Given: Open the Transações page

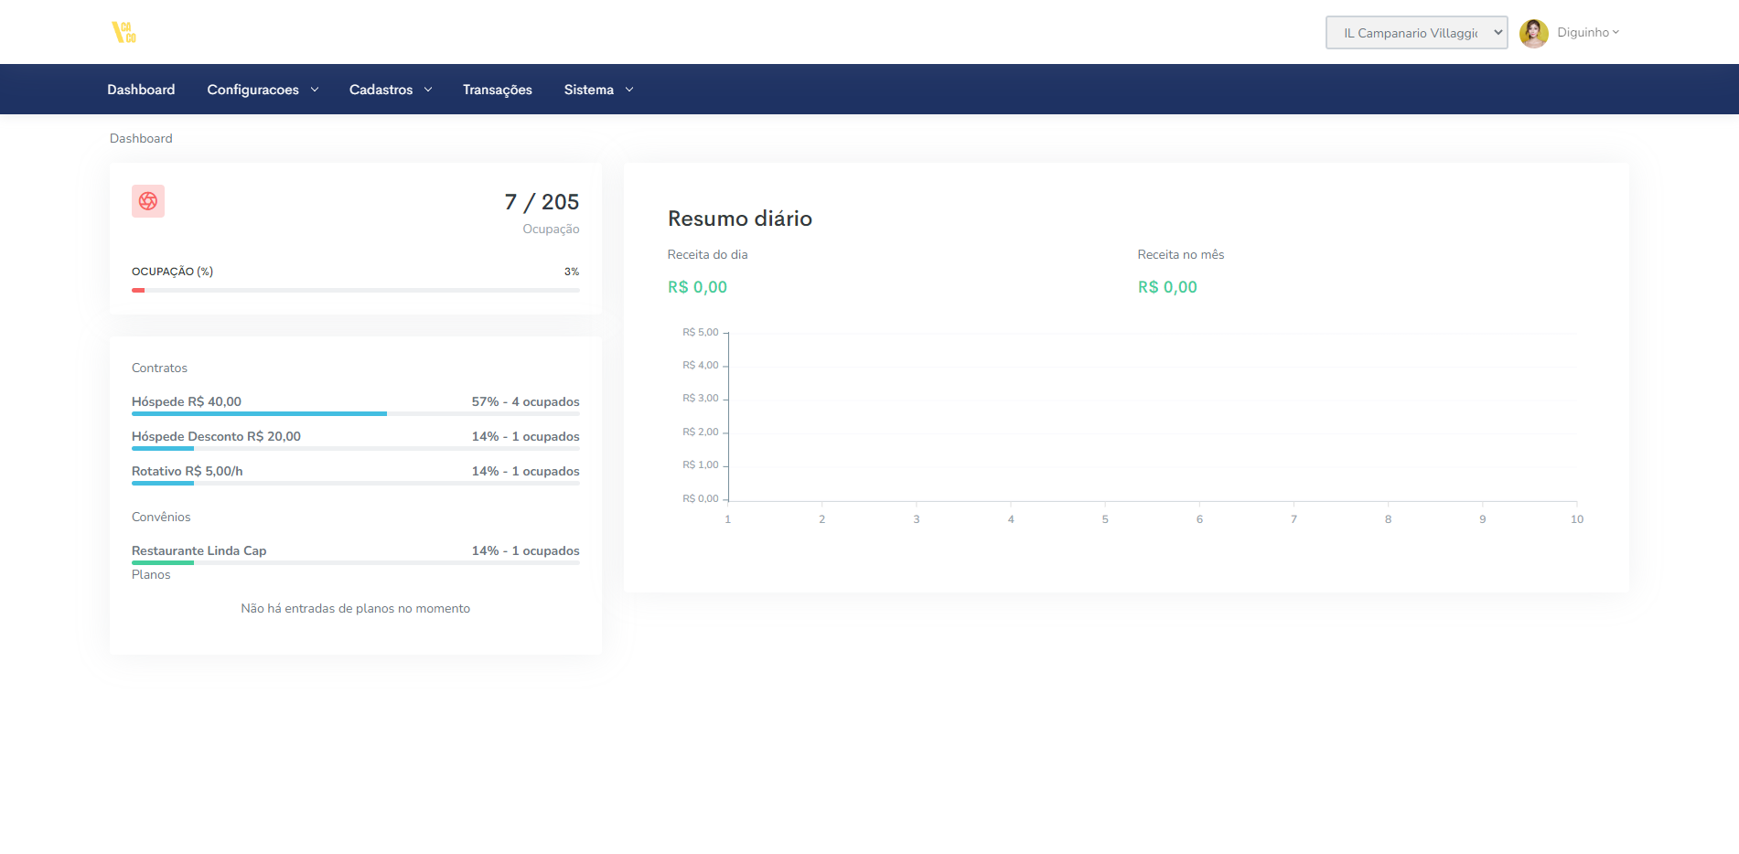Looking at the screenshot, I should click(x=497, y=90).
